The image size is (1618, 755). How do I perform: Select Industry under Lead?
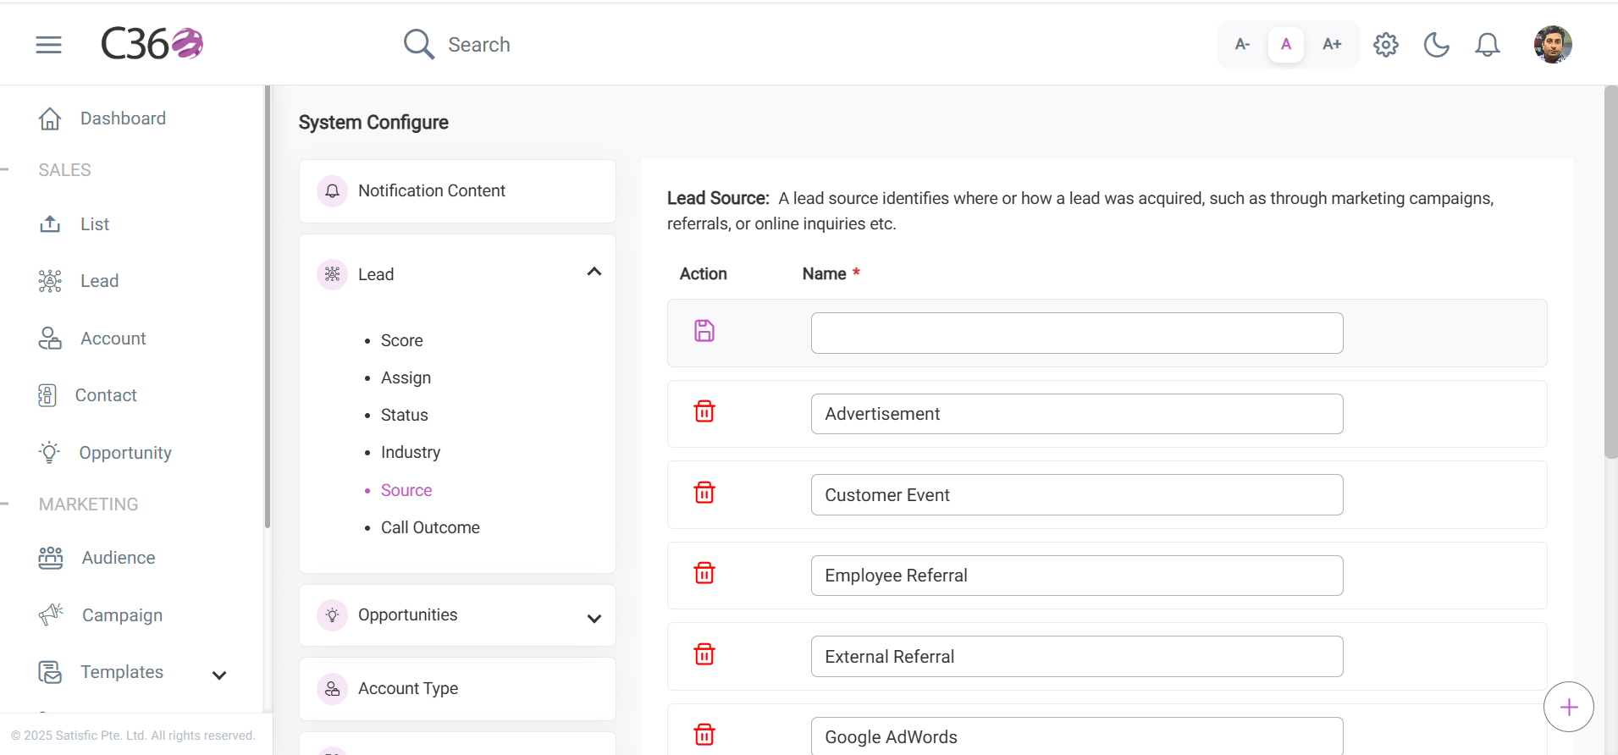coord(411,452)
